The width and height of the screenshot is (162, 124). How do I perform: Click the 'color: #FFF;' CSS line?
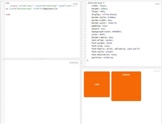tap(98, 35)
